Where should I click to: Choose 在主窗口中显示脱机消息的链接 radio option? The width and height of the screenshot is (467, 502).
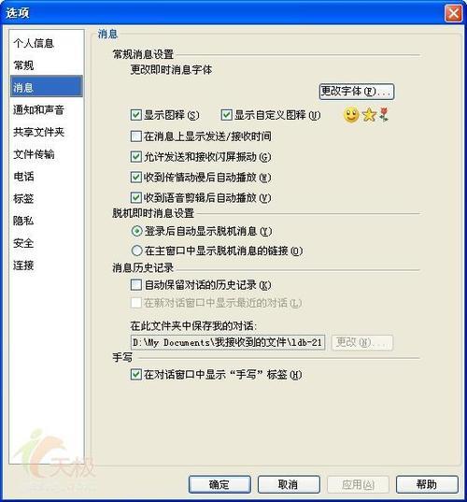coord(137,251)
